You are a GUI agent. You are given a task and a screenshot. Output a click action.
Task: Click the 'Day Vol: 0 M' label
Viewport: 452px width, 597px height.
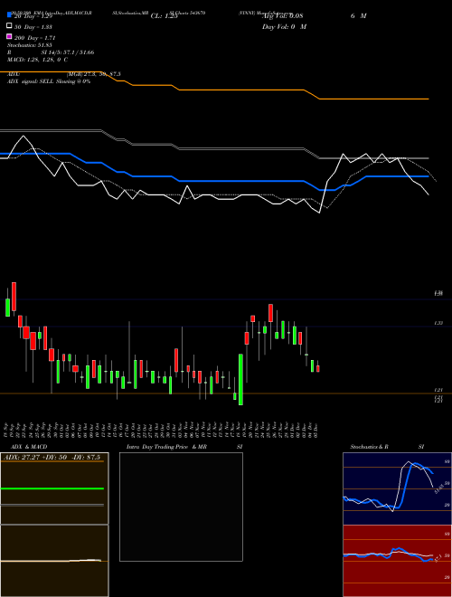click(284, 26)
